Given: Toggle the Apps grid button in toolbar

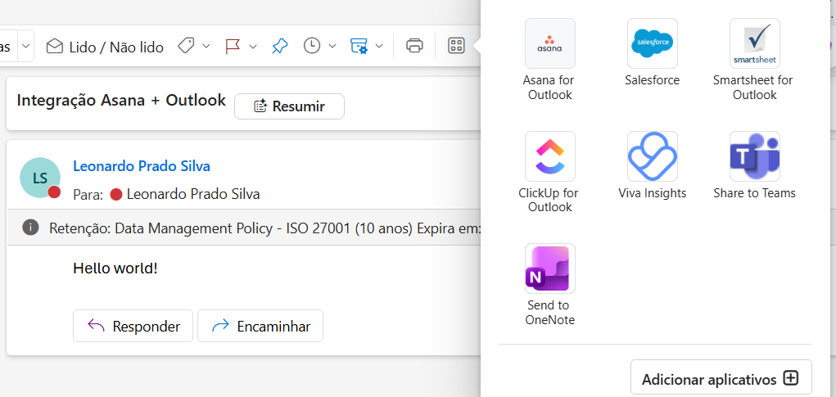Looking at the screenshot, I should 456,46.
